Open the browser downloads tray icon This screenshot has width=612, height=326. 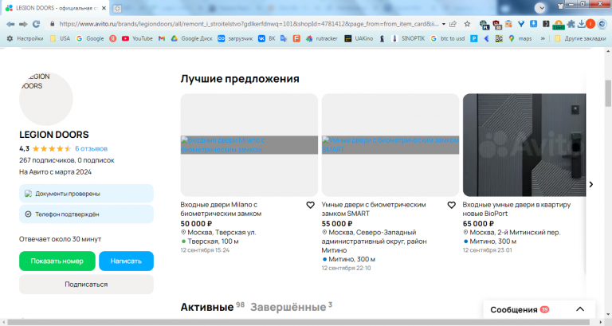581,24
